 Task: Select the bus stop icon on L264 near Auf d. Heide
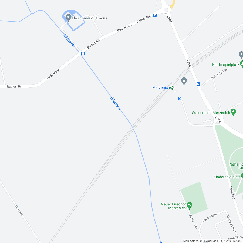(198, 84)
